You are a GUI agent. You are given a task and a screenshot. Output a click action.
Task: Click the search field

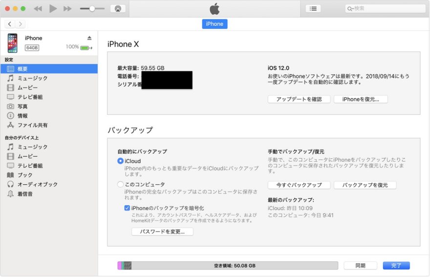tap(385, 9)
